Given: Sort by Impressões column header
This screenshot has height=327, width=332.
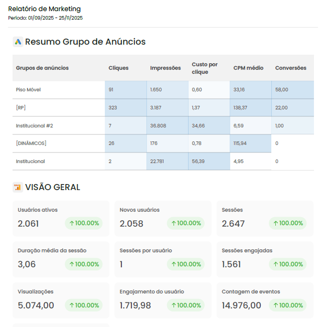Looking at the screenshot, I should pos(165,68).
